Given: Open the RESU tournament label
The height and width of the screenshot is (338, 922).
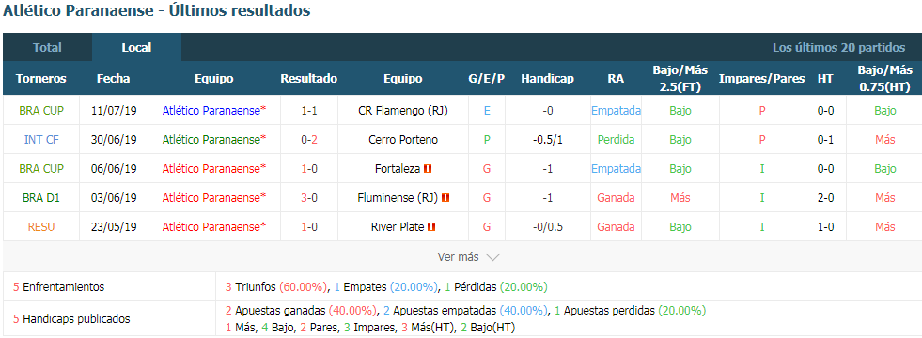Looking at the screenshot, I should tap(41, 227).
